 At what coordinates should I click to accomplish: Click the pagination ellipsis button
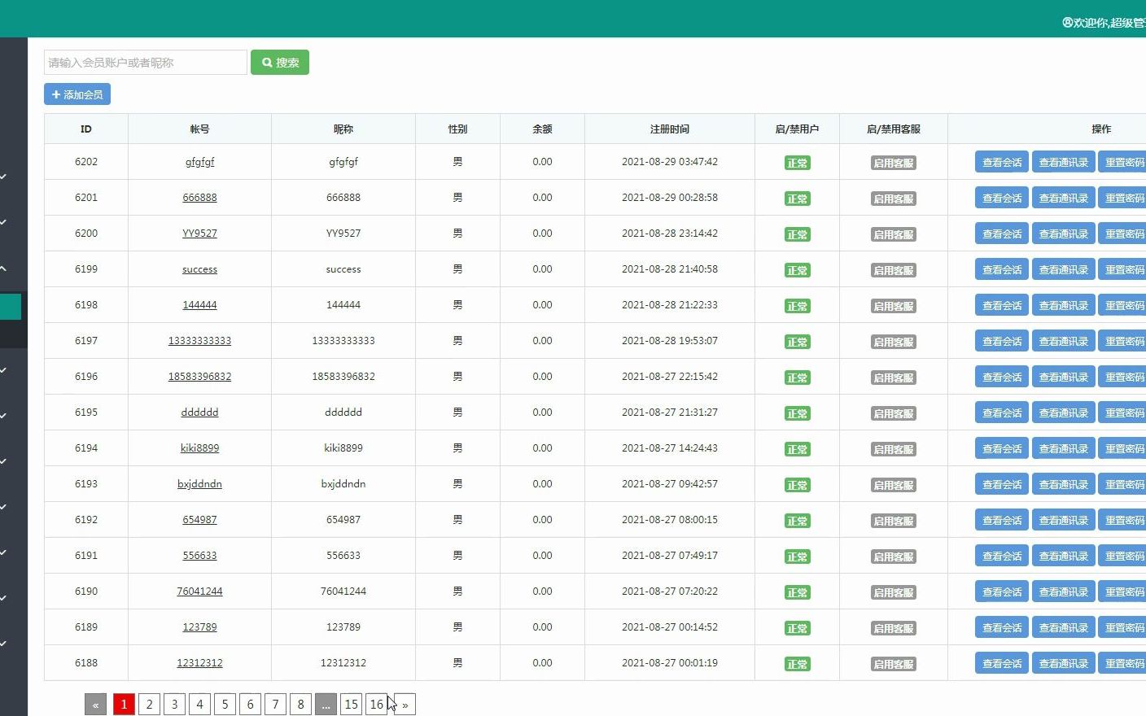tap(326, 705)
